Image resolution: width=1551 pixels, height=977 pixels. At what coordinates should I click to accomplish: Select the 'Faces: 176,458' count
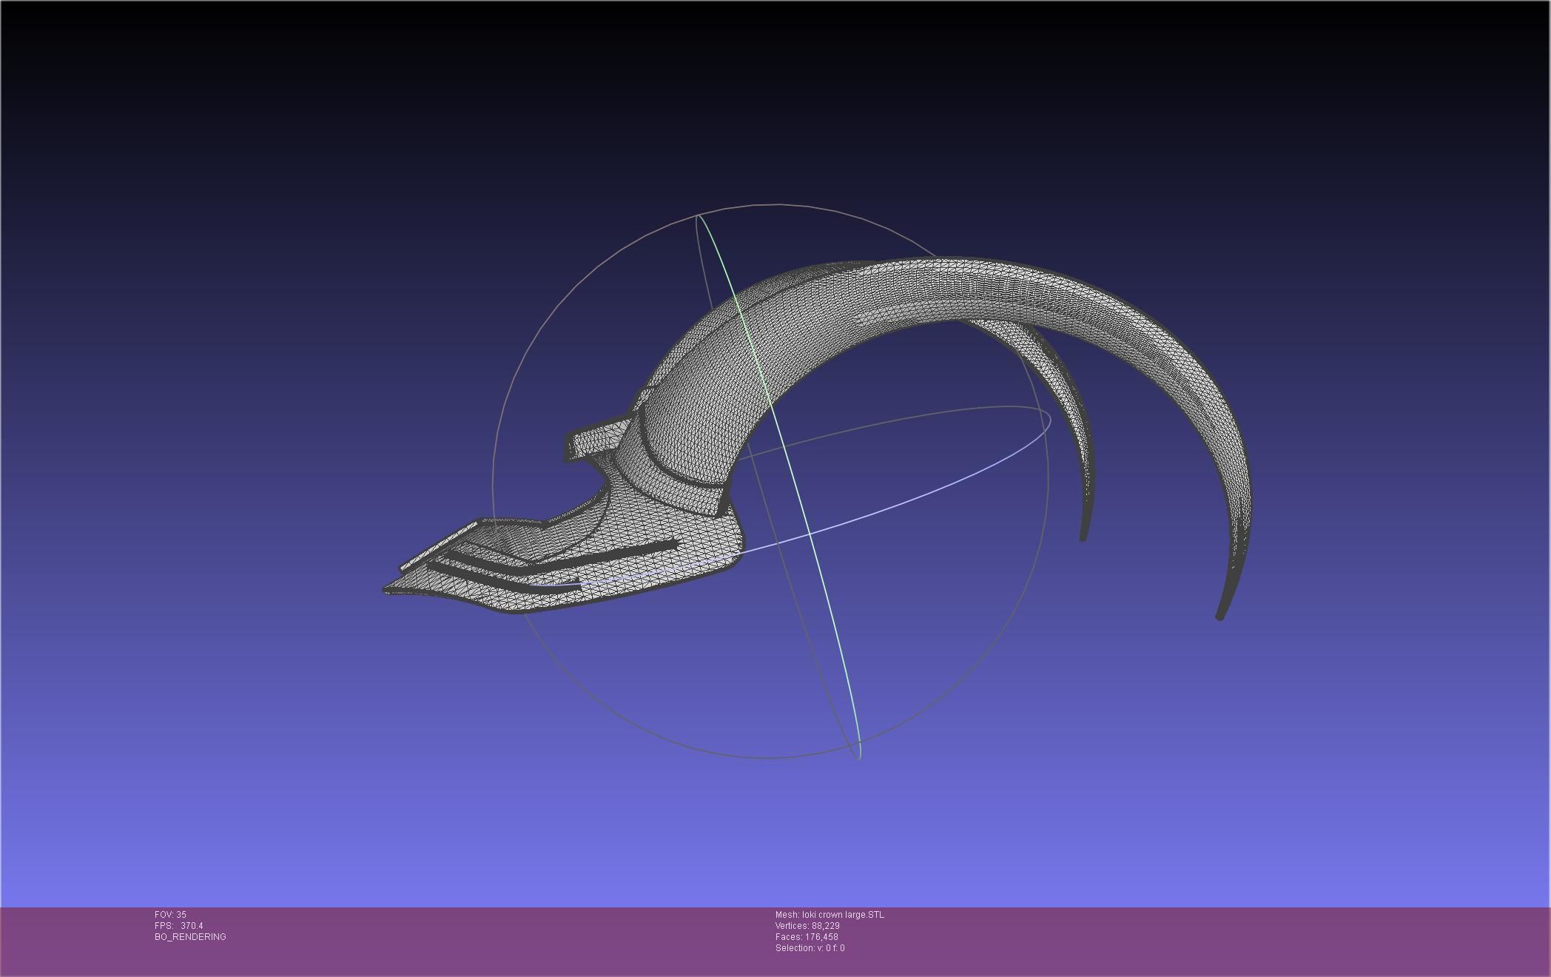point(807,937)
